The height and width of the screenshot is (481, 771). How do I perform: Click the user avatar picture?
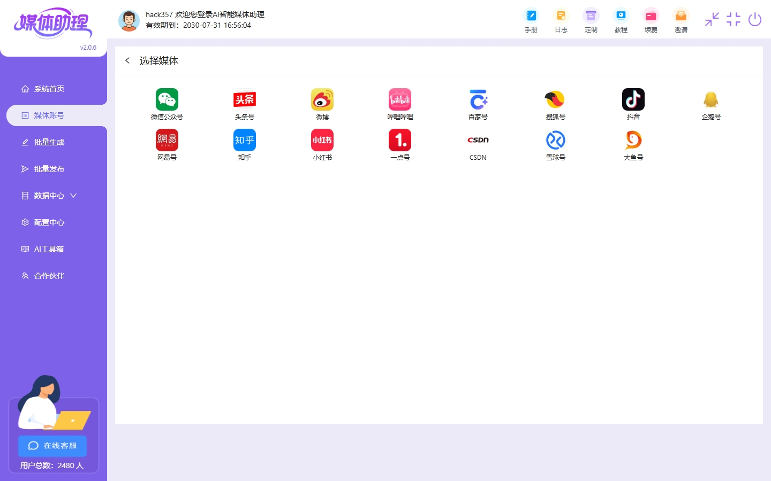click(129, 20)
